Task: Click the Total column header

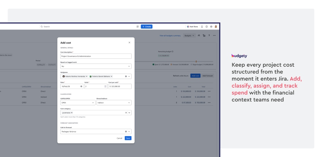Action: tap(203, 87)
